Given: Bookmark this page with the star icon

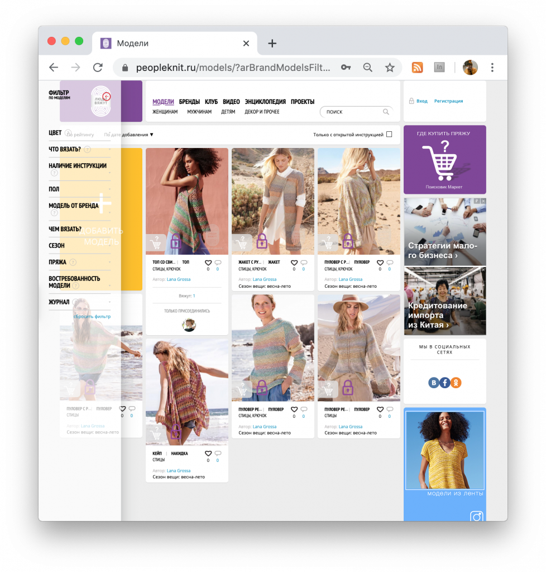Looking at the screenshot, I should [x=390, y=68].
